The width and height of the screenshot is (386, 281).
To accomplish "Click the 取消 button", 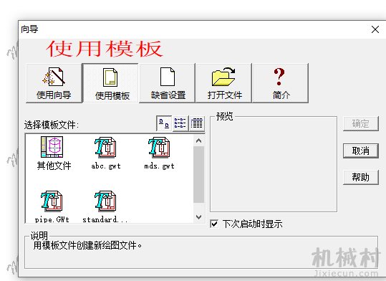I will pos(361,151).
